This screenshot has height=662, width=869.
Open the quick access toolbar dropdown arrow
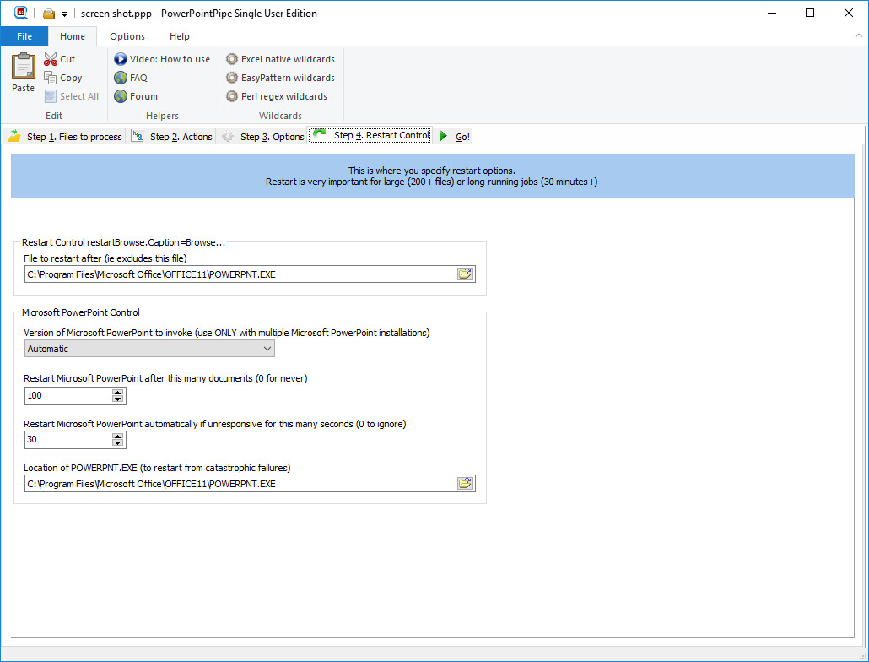pyautogui.click(x=64, y=14)
